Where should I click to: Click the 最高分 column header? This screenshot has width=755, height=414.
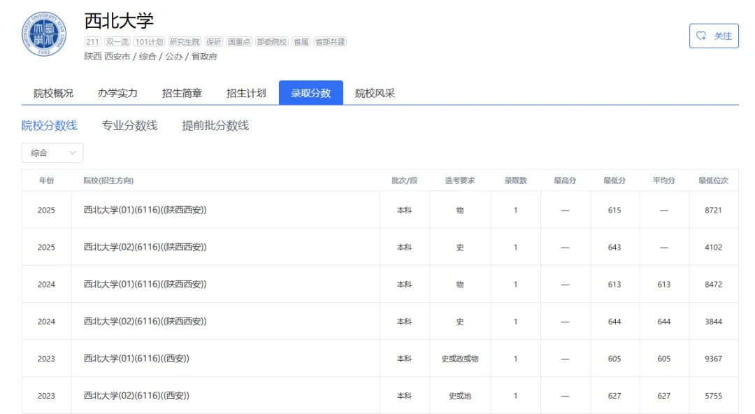click(565, 180)
